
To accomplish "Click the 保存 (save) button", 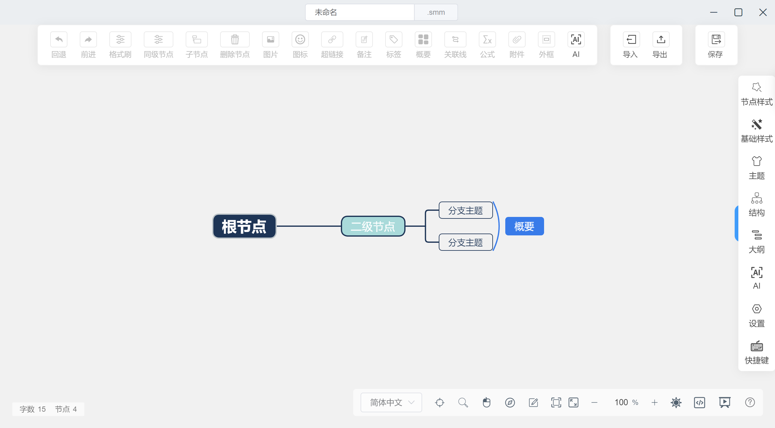I will [x=716, y=45].
